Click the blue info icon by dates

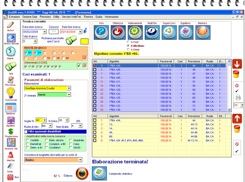click(x=85, y=31)
